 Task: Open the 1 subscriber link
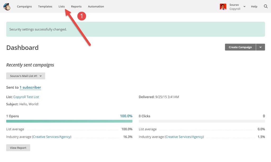[30, 87]
